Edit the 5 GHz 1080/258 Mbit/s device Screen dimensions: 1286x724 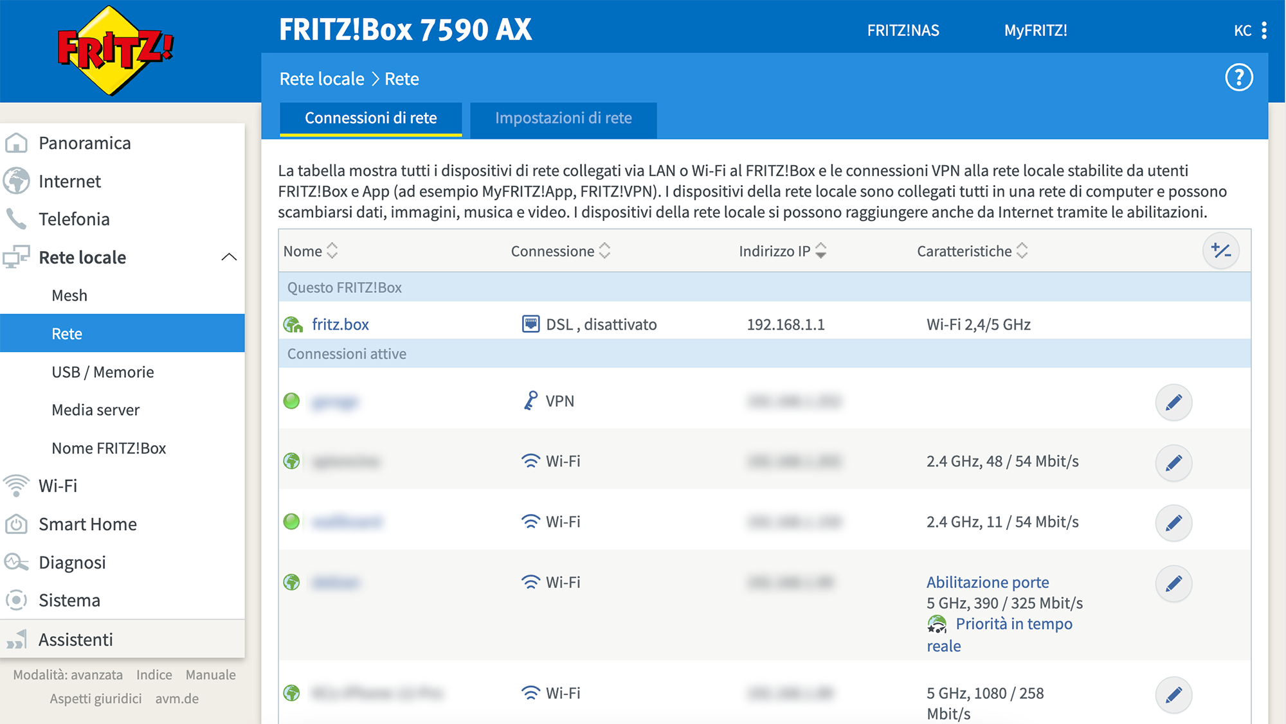[1173, 694]
